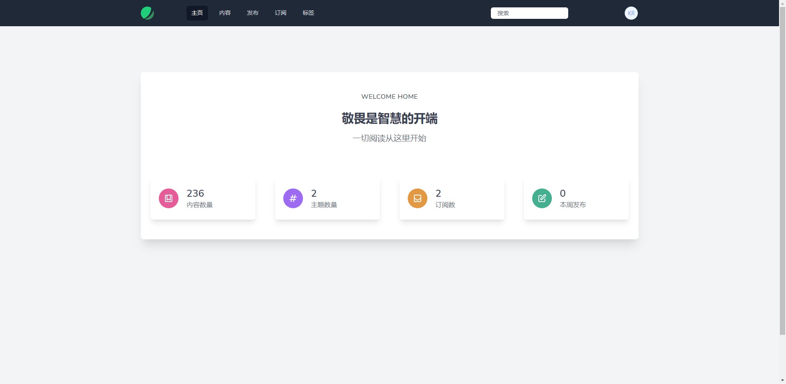Open the KR user avatar menu

631,13
